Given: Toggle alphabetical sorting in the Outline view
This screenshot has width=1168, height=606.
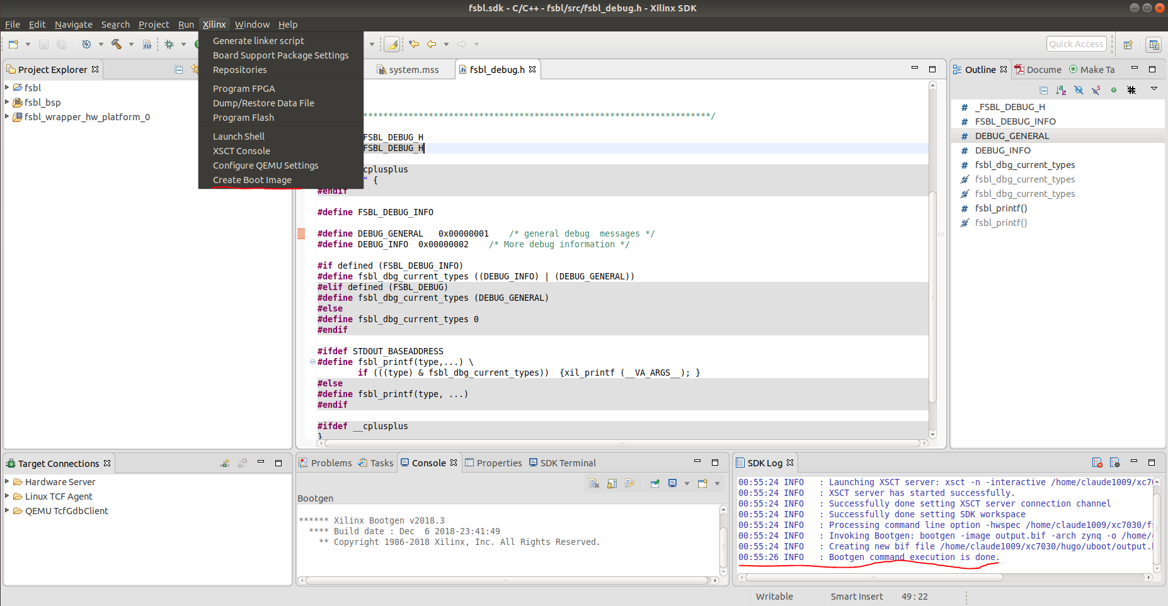Looking at the screenshot, I should pos(1061,90).
